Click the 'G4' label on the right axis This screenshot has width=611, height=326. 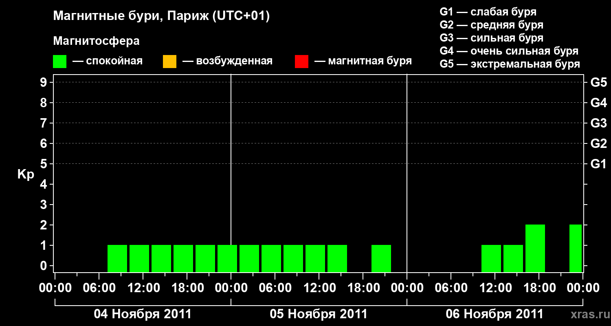(599, 103)
